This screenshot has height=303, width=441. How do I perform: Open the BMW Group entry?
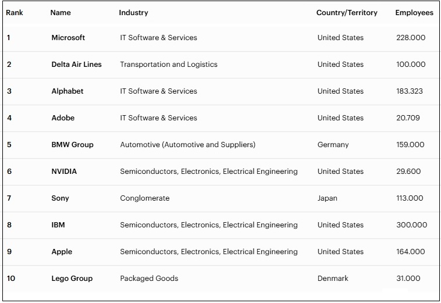pyautogui.click(x=72, y=145)
